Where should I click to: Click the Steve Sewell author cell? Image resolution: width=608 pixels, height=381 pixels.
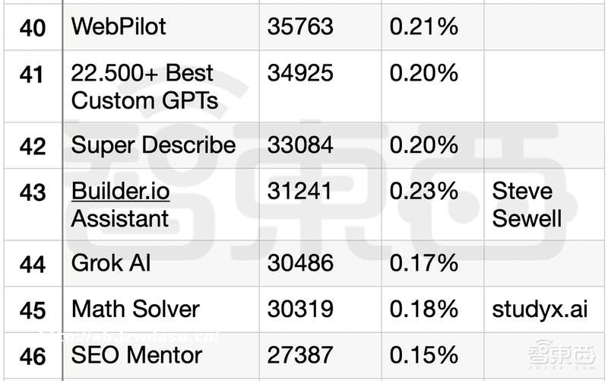coord(527,205)
